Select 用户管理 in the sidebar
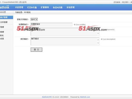 6,17
